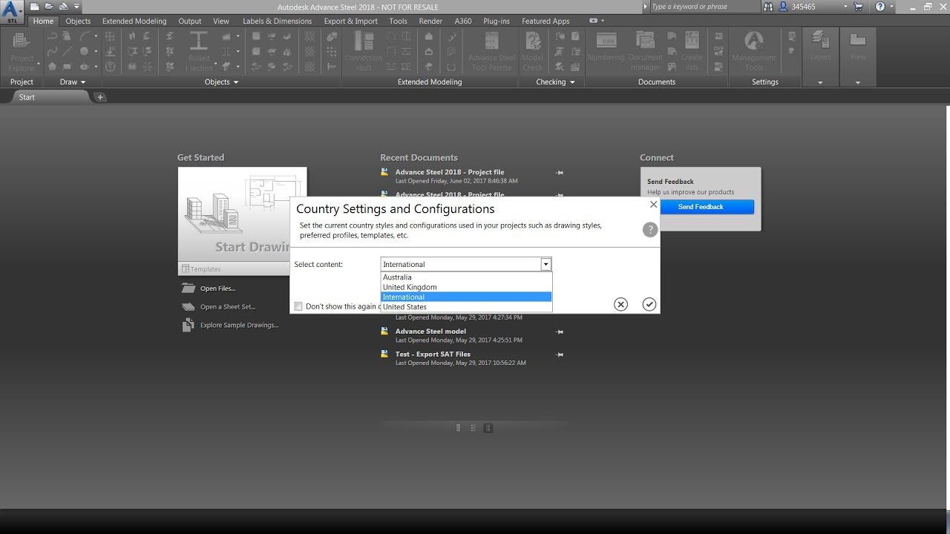The height and width of the screenshot is (534, 950).
Task: Click the new tab plus icon
Action: [101, 97]
